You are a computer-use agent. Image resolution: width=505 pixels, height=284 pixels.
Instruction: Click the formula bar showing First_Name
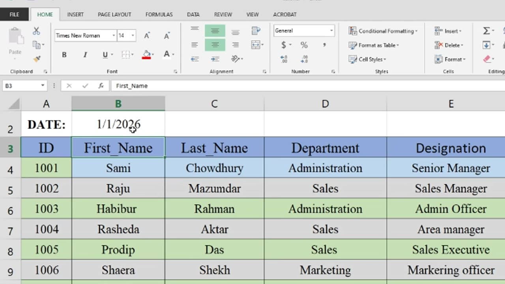308,86
